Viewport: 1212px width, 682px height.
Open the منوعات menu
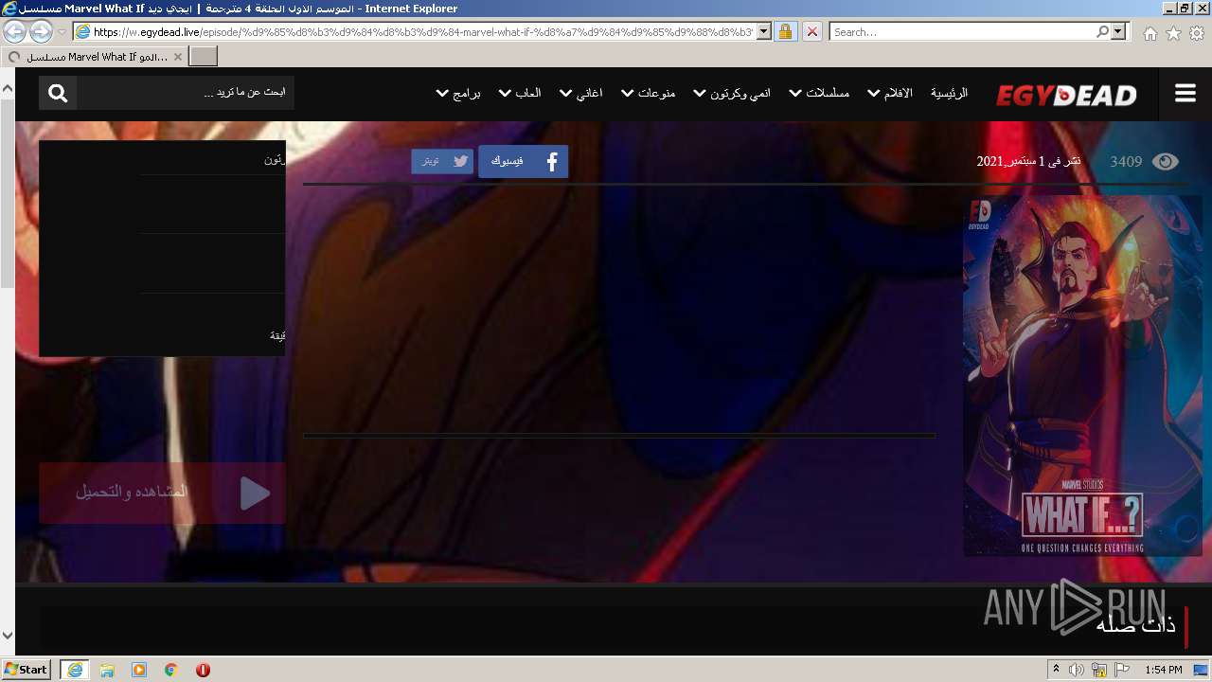tap(656, 93)
